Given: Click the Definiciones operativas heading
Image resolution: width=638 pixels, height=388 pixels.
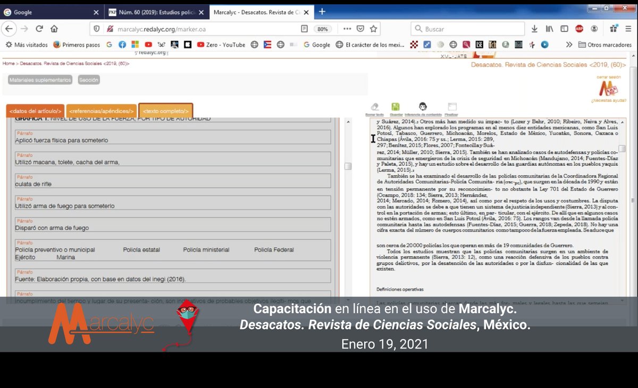Looking at the screenshot, I should tap(400, 289).
